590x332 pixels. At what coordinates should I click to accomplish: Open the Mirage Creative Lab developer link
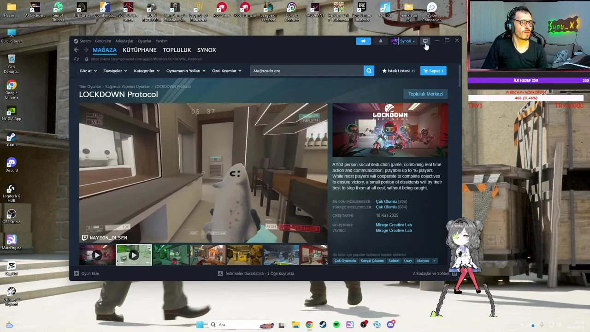click(394, 225)
